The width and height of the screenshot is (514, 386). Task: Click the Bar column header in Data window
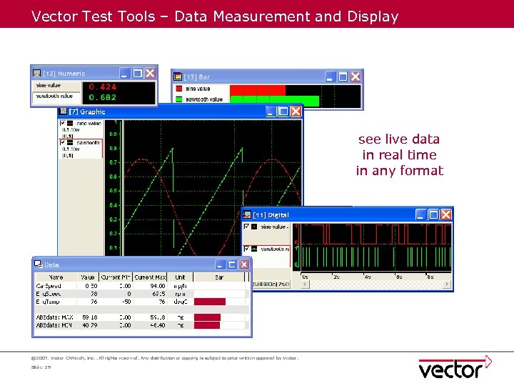pyautogui.click(x=219, y=277)
